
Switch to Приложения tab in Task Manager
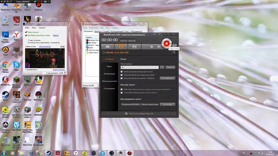88,31
